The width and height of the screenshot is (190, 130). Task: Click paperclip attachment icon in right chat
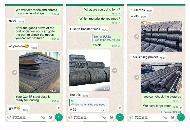[165, 117]
